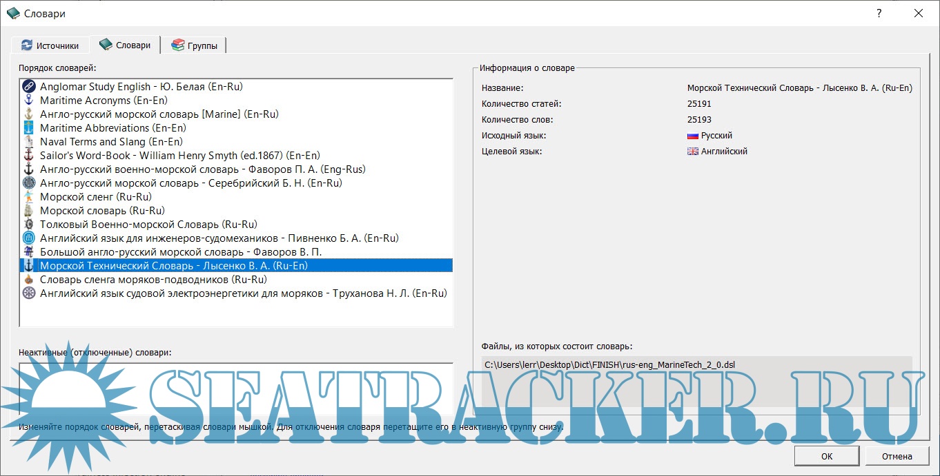
Task: Select Толковый Военно-морской Словарь entry
Action: pos(148,225)
